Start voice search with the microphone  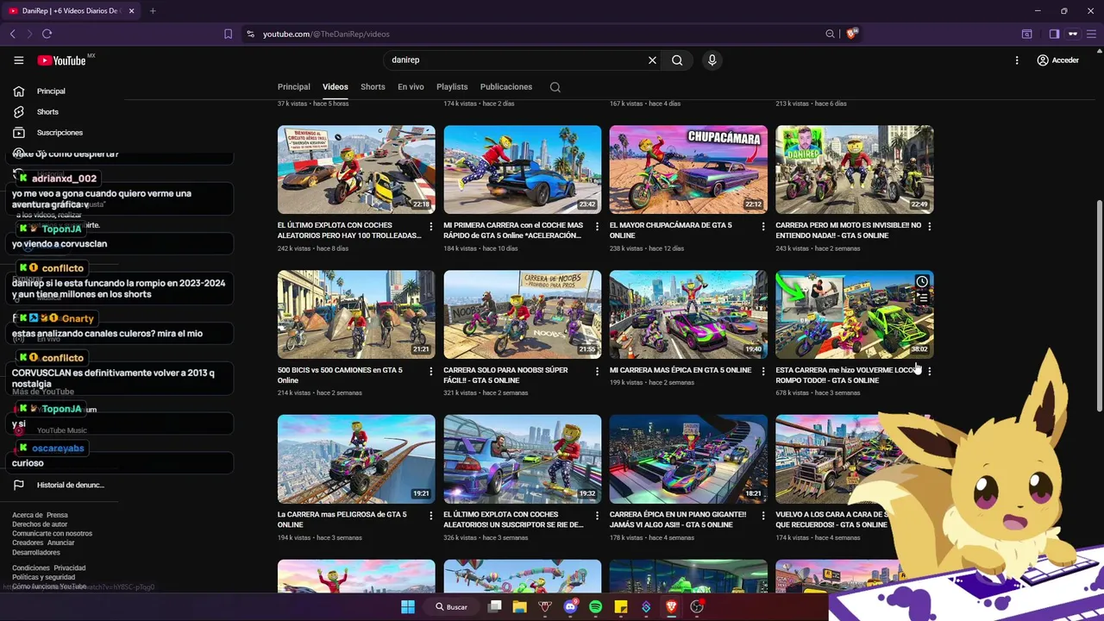coord(712,60)
